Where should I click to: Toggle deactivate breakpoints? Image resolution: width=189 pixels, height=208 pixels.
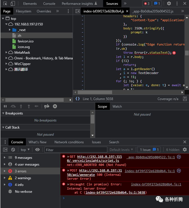47,106
